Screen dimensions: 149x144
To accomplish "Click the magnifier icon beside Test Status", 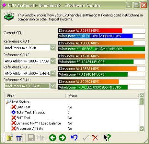I will 8,102.
